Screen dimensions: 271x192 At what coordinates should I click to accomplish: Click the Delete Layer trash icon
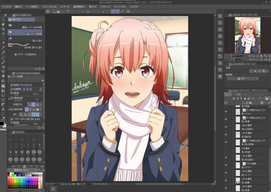tap(269, 103)
